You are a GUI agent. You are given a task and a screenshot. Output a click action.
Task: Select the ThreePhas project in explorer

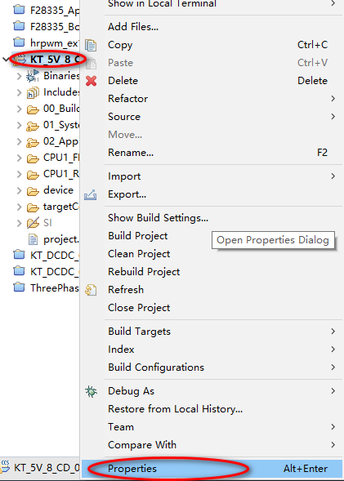[46, 288]
